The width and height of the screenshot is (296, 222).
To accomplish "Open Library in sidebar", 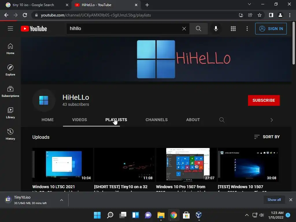I will click(10, 113).
